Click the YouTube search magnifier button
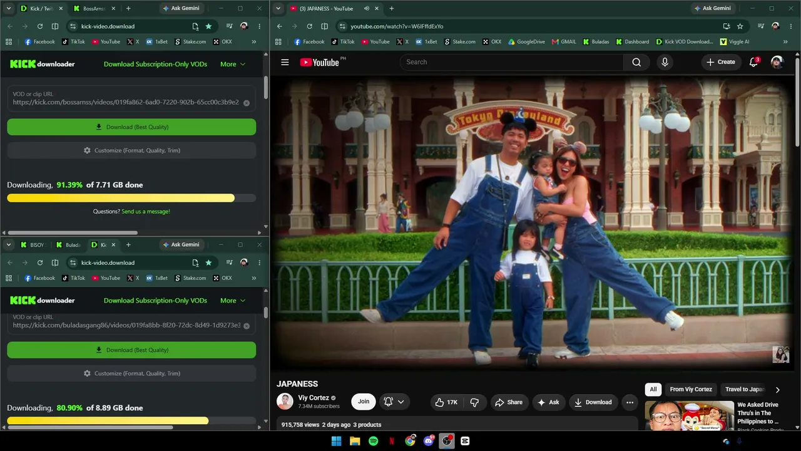This screenshot has width=801, height=451. [x=636, y=62]
